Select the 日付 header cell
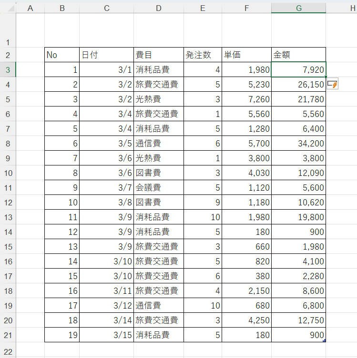Screen dimensions: 357x358 (106, 55)
